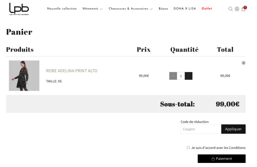Click the padlock icon on Paiement
The height and width of the screenshot is (167, 257).
[x=213, y=159]
